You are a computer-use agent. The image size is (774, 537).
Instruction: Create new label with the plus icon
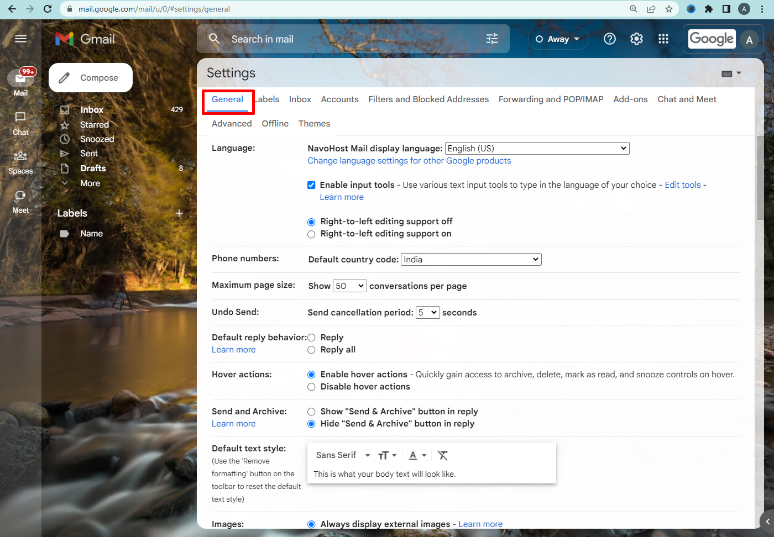[x=179, y=213]
